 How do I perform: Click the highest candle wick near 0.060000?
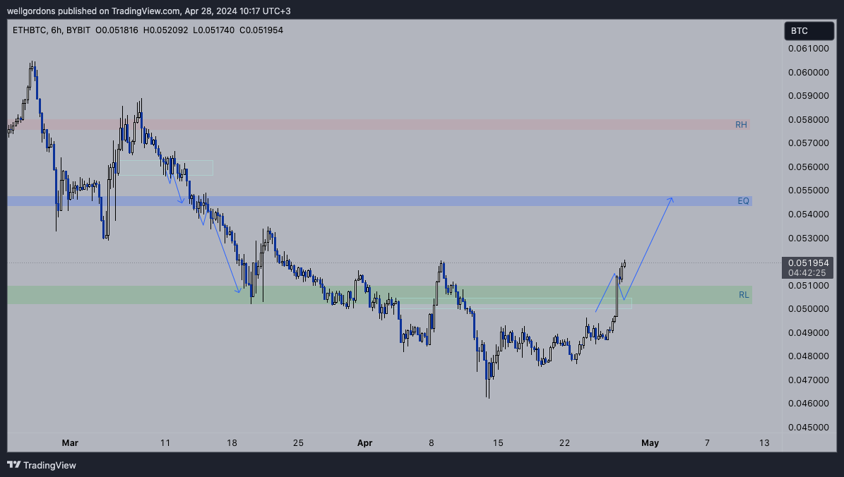(x=32, y=62)
